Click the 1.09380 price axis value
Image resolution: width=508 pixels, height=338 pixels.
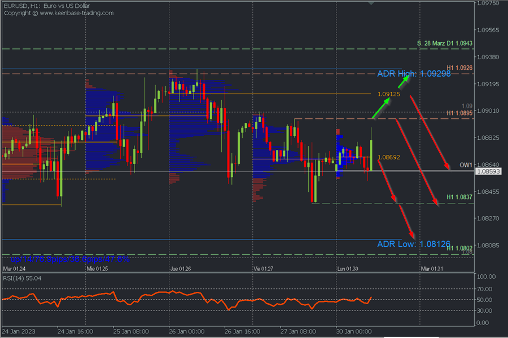point(488,57)
